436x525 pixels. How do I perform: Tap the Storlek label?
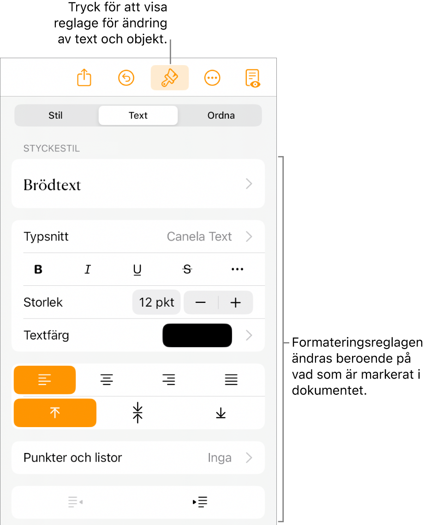(x=43, y=302)
